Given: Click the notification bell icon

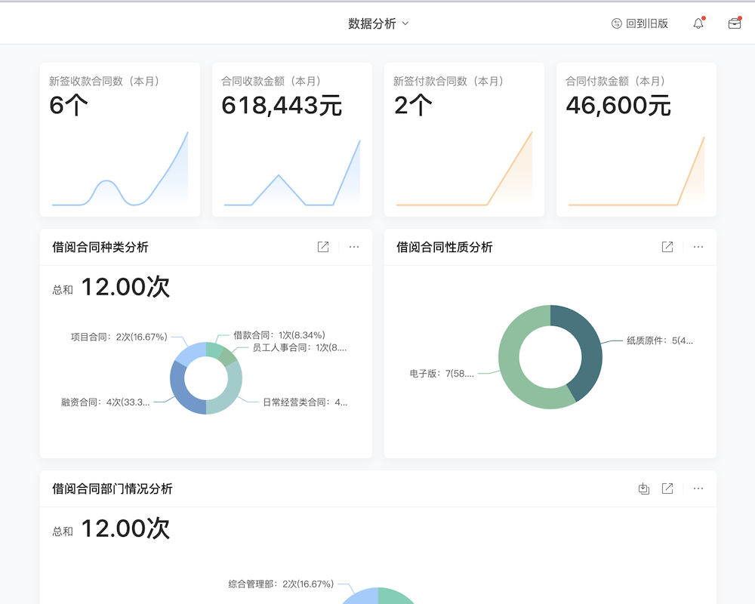Looking at the screenshot, I should click(x=697, y=23).
